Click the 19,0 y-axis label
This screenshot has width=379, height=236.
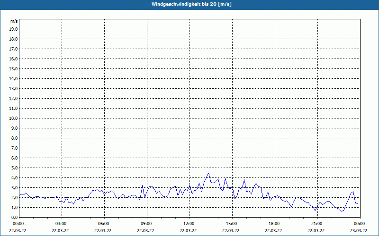coord(13,29)
